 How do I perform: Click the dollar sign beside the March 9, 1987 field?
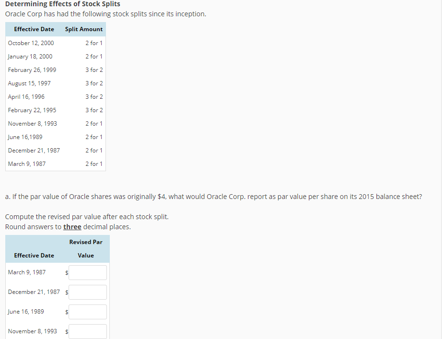tap(66, 273)
